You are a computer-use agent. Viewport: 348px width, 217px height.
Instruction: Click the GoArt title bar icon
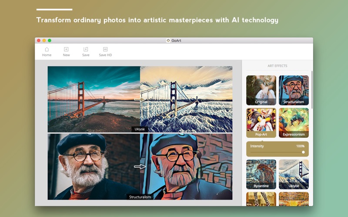[168, 40]
